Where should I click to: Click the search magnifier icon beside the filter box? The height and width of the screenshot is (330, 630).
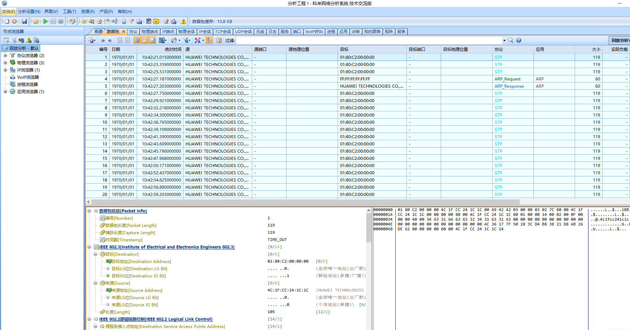[511, 40]
